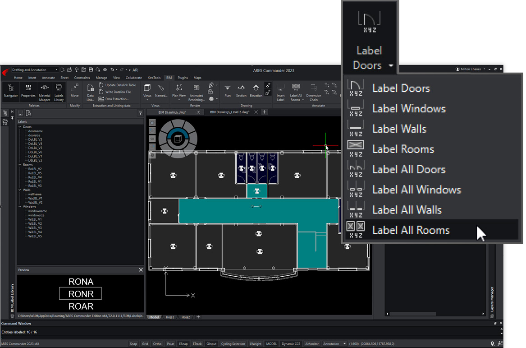Image resolution: width=526 pixels, height=348 pixels.
Task: Click the Dimension Chain tool
Action: point(314,93)
